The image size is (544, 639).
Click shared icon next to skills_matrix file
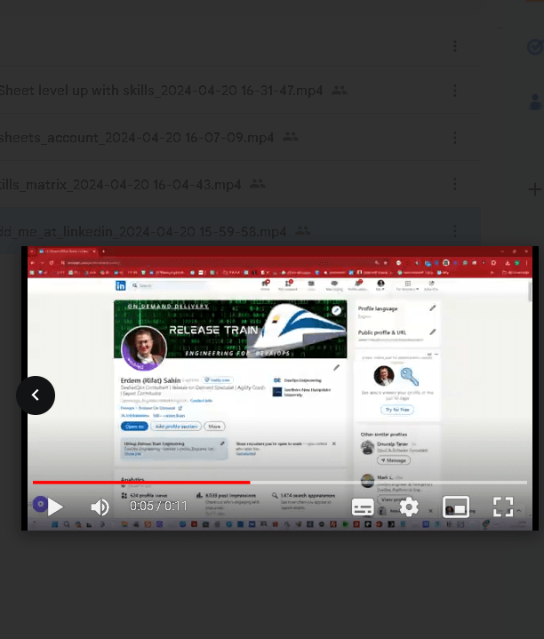click(x=258, y=184)
